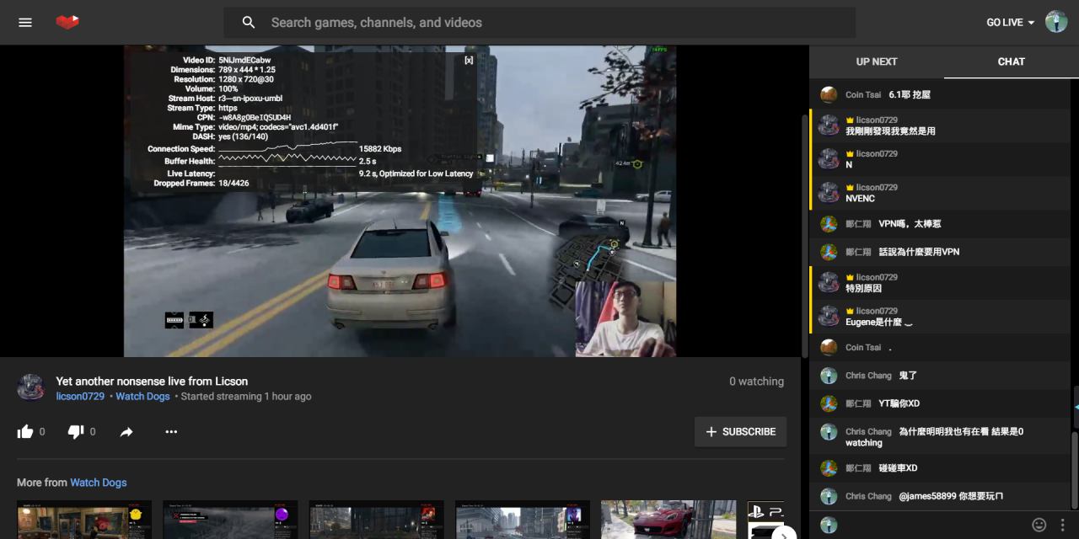Like the stream with thumbs up
Screen dimensions: 1079x539
point(25,432)
